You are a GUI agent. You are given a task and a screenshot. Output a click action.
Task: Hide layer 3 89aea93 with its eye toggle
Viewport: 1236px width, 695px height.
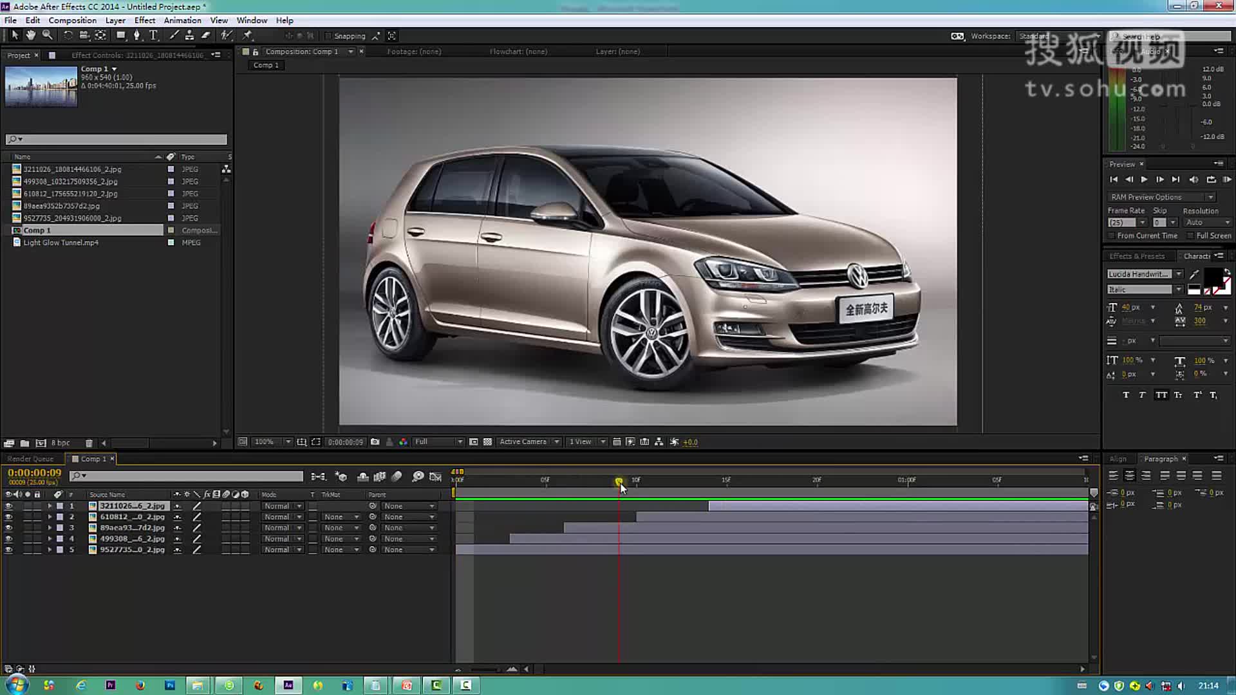point(8,528)
